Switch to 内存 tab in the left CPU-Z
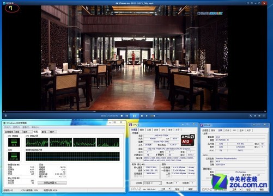 coord(156,130)
